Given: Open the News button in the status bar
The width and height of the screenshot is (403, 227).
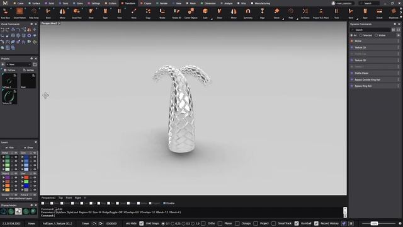Looking at the screenshot, I should [x=31, y=223].
